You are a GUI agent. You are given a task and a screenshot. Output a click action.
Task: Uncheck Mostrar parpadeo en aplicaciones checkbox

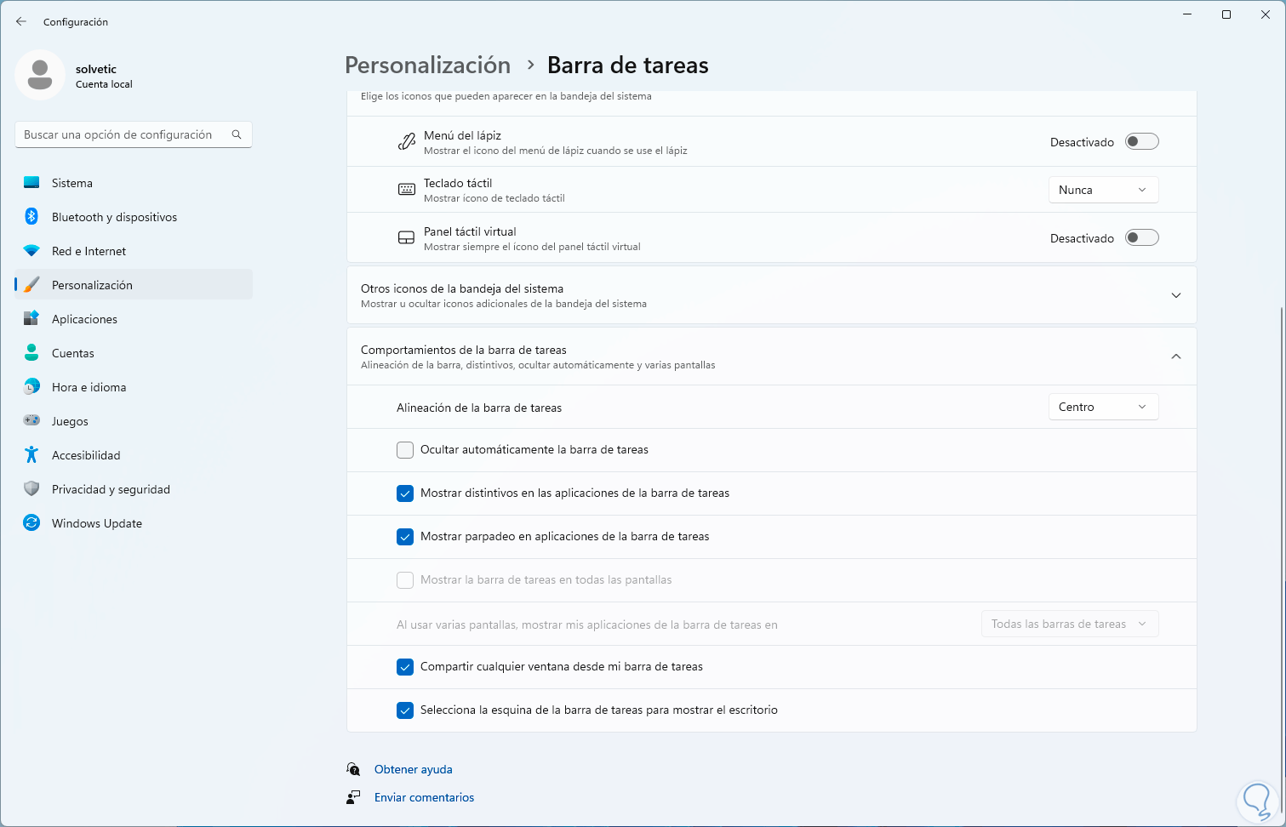point(405,537)
